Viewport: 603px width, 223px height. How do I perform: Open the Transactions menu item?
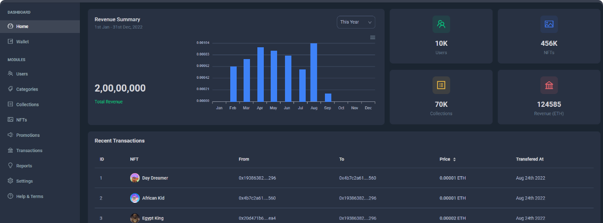tap(40, 150)
